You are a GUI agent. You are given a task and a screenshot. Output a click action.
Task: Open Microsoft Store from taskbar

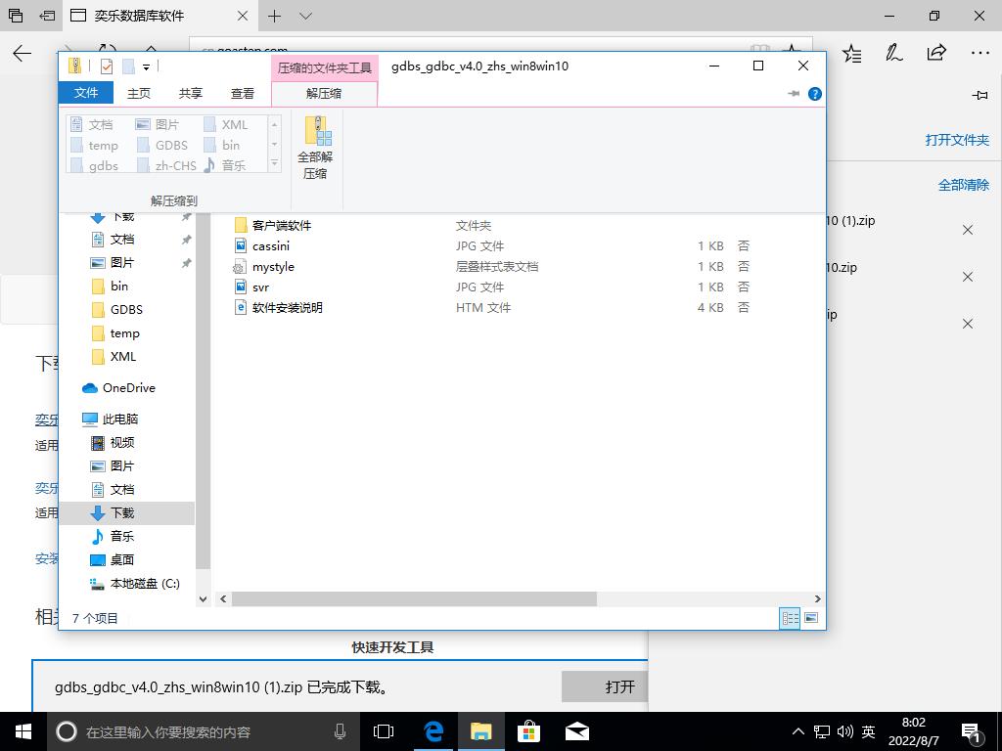click(x=528, y=731)
